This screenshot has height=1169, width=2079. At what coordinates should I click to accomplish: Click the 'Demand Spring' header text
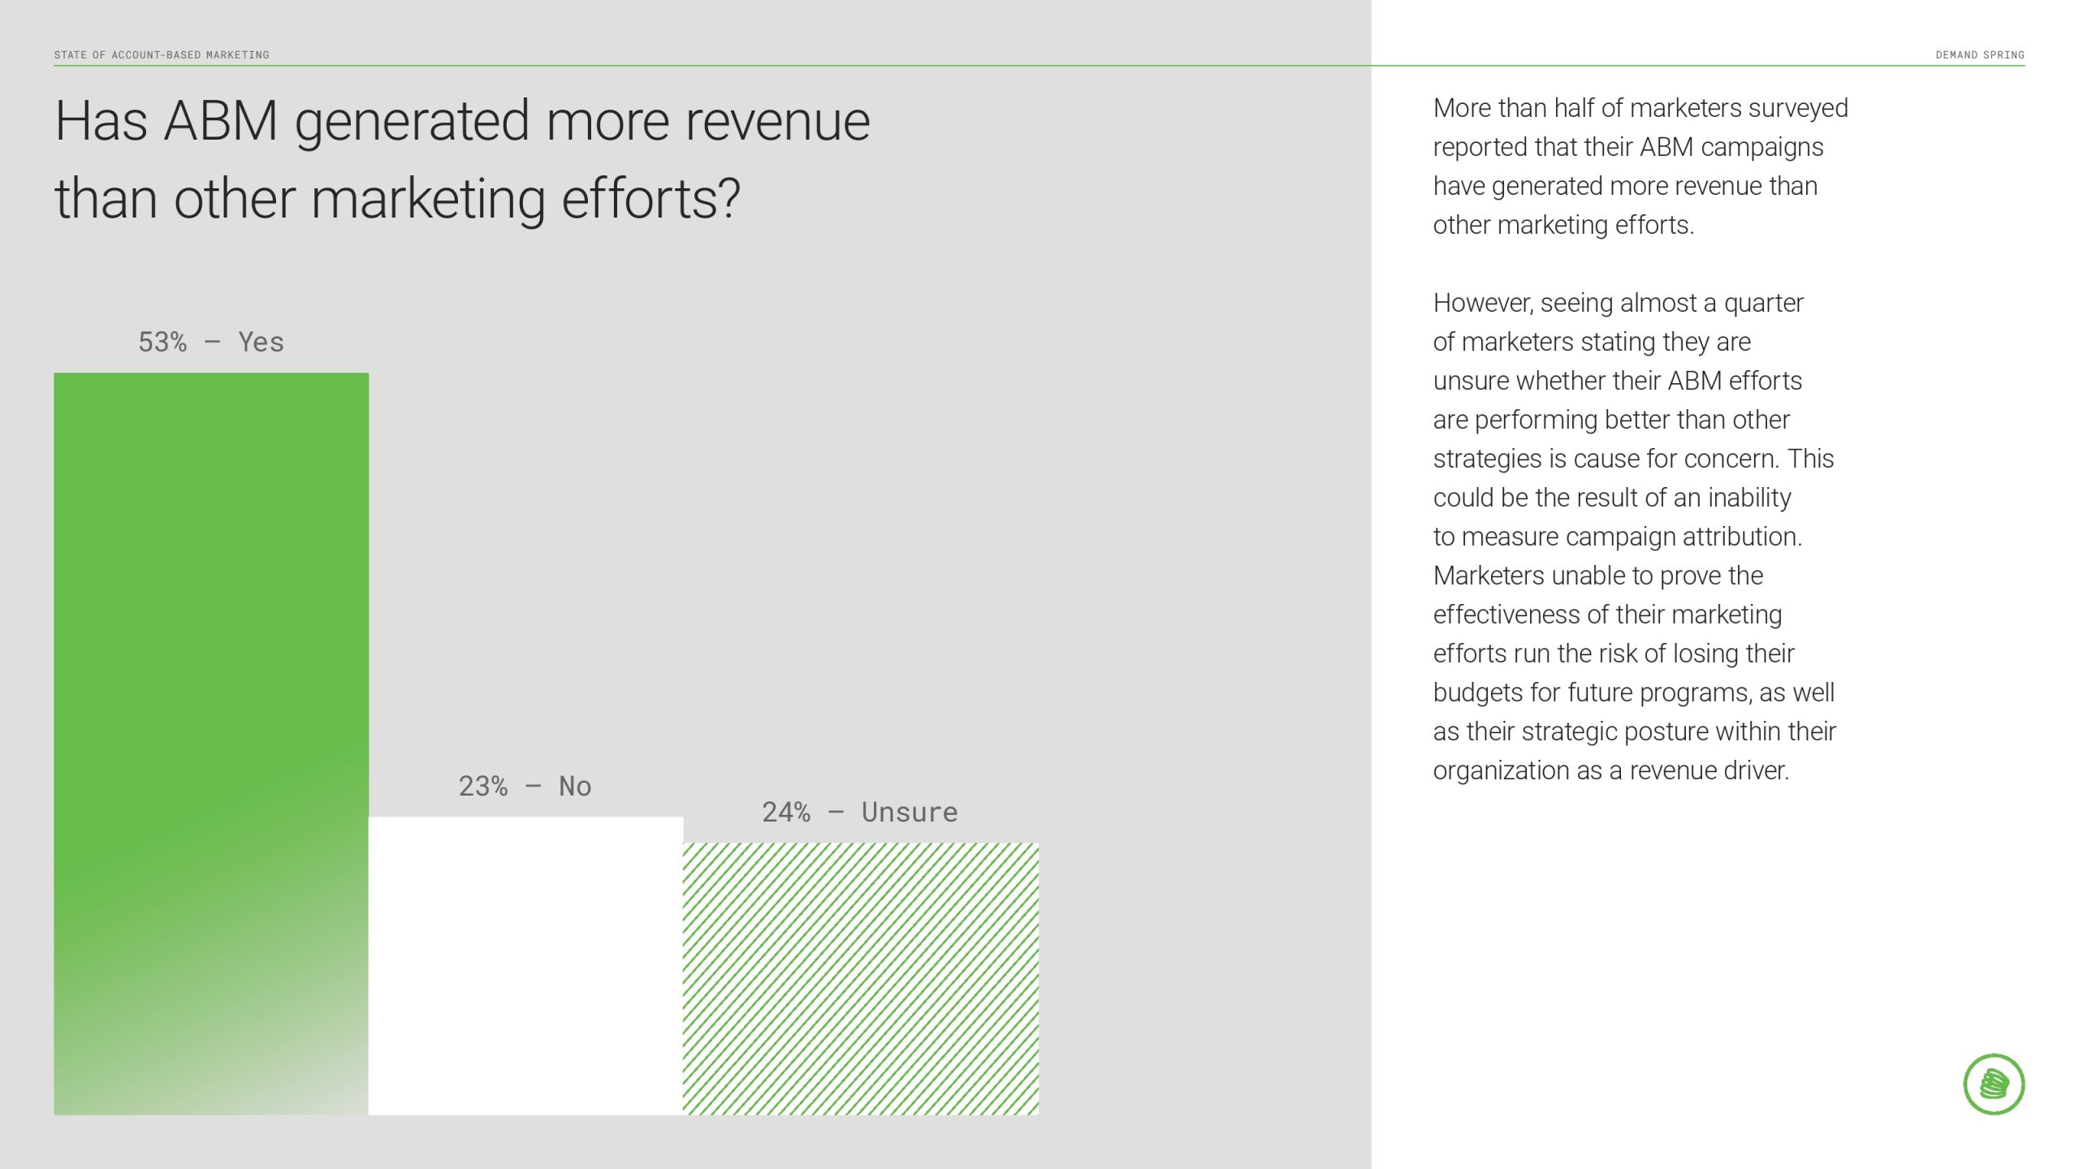click(x=1979, y=54)
